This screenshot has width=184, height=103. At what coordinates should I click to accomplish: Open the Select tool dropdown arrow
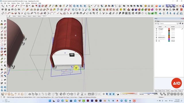coord(9,6)
